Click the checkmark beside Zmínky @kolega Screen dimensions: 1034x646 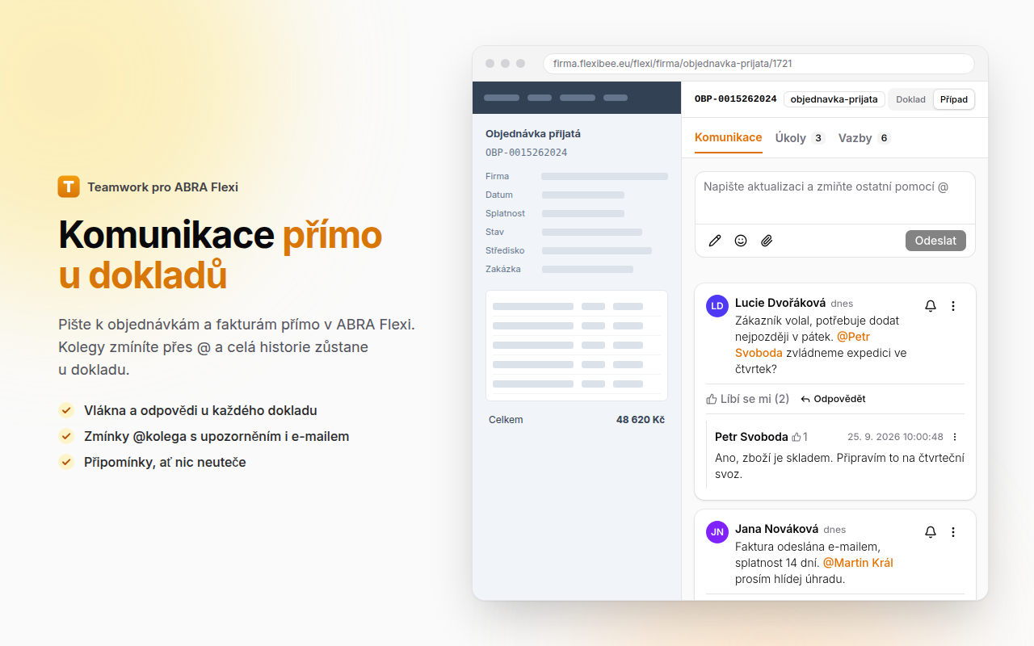tap(66, 436)
